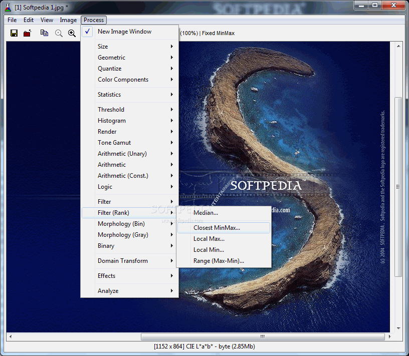Expand the Tone Gamut submenu
Screen dimensions: 409x356
click(130, 143)
